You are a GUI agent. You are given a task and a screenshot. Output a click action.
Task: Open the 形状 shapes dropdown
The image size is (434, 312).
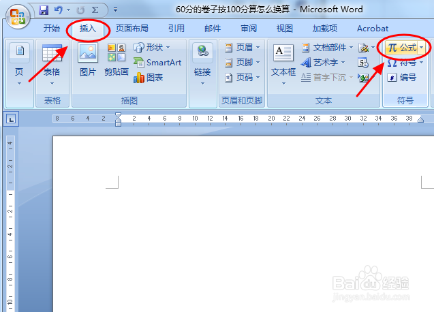(152, 47)
